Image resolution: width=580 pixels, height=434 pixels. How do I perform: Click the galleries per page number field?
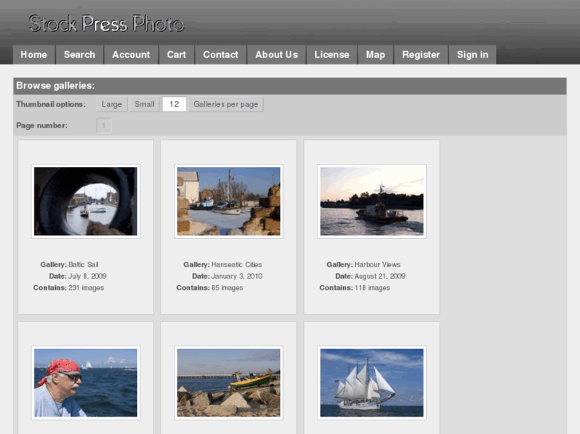coord(174,104)
